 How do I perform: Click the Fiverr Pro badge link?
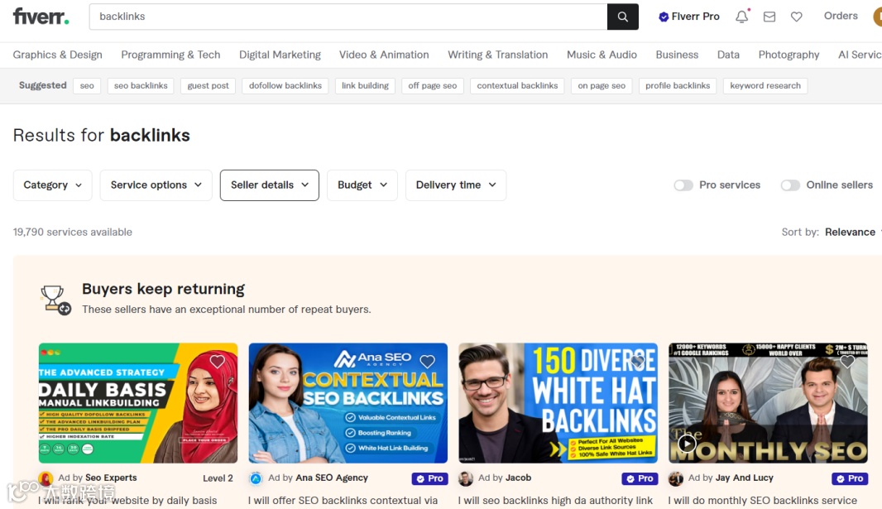tap(689, 17)
